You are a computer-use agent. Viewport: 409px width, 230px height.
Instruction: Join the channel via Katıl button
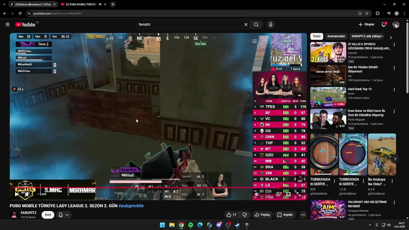click(x=48, y=215)
